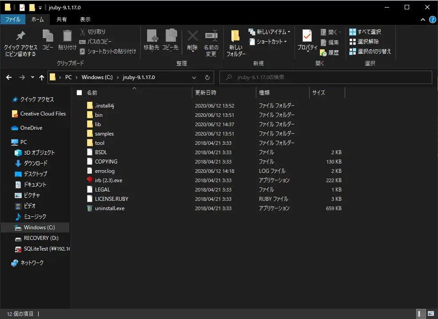This screenshot has width=438, height=319.
Task: Click the 履歴 icon in ribbon
Action: [x=323, y=52]
